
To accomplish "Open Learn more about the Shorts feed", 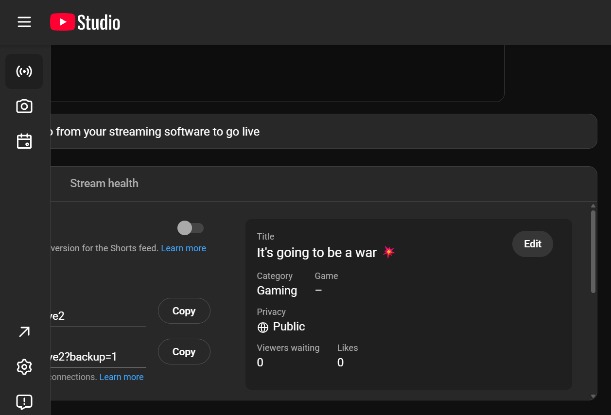I will 183,248.
